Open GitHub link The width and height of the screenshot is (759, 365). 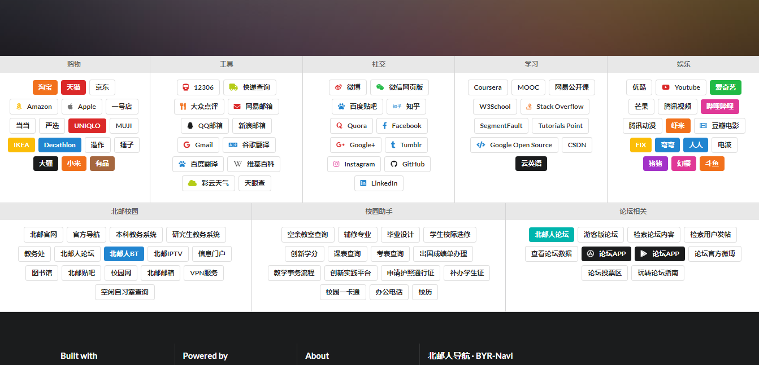407,164
